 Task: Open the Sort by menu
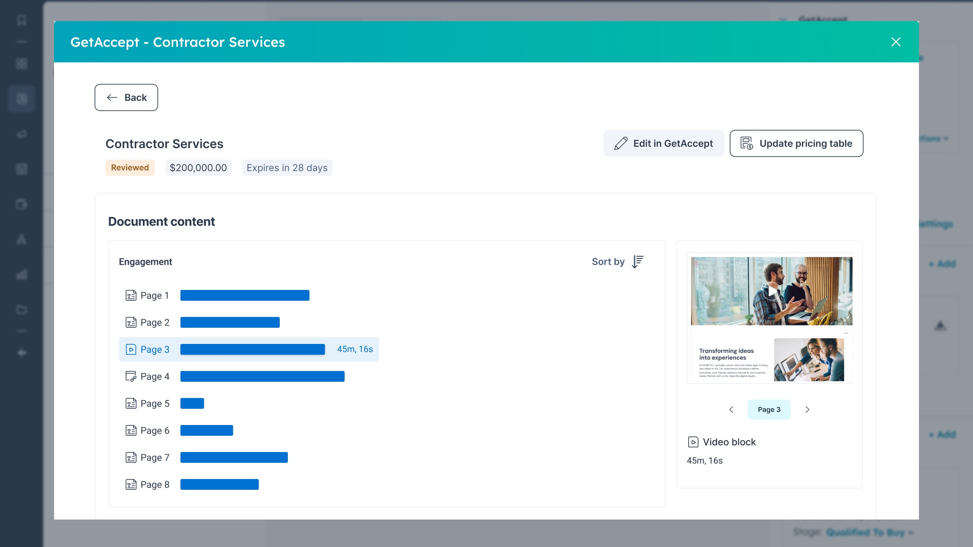(609, 262)
